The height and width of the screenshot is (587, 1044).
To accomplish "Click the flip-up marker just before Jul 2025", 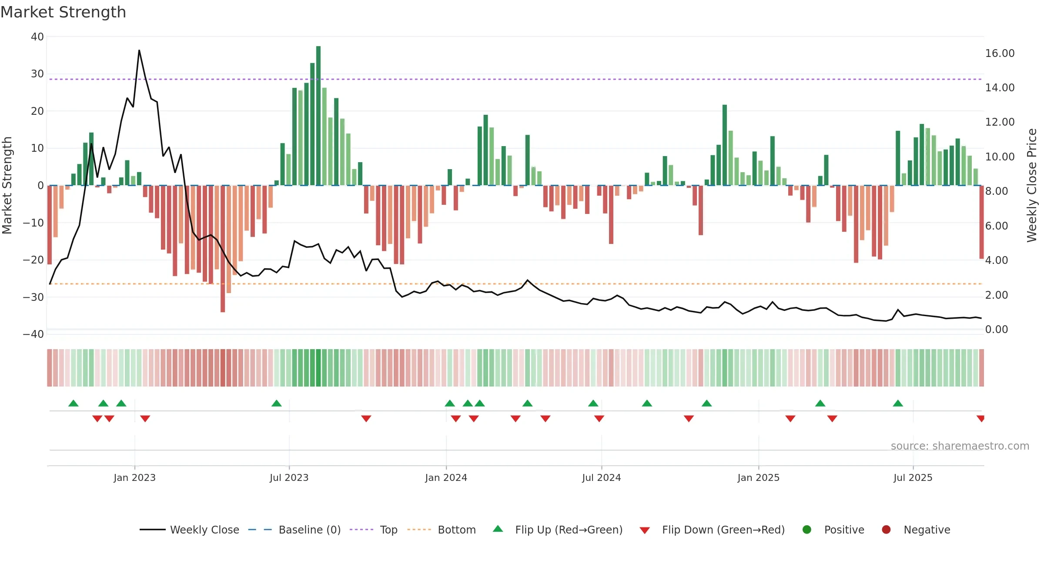I will click(898, 403).
